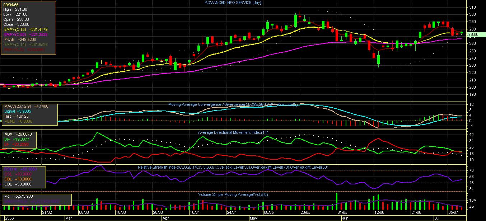The height and width of the screenshot is (221, 486).
Task: Click the 08/05 date on time axis
Action: [x=269, y=212]
